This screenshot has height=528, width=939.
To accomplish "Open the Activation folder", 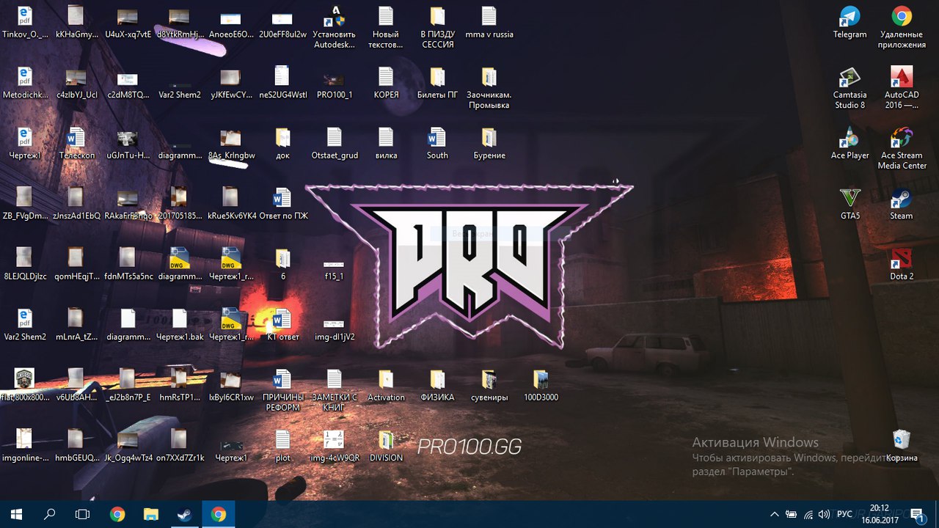I will click(x=386, y=385).
